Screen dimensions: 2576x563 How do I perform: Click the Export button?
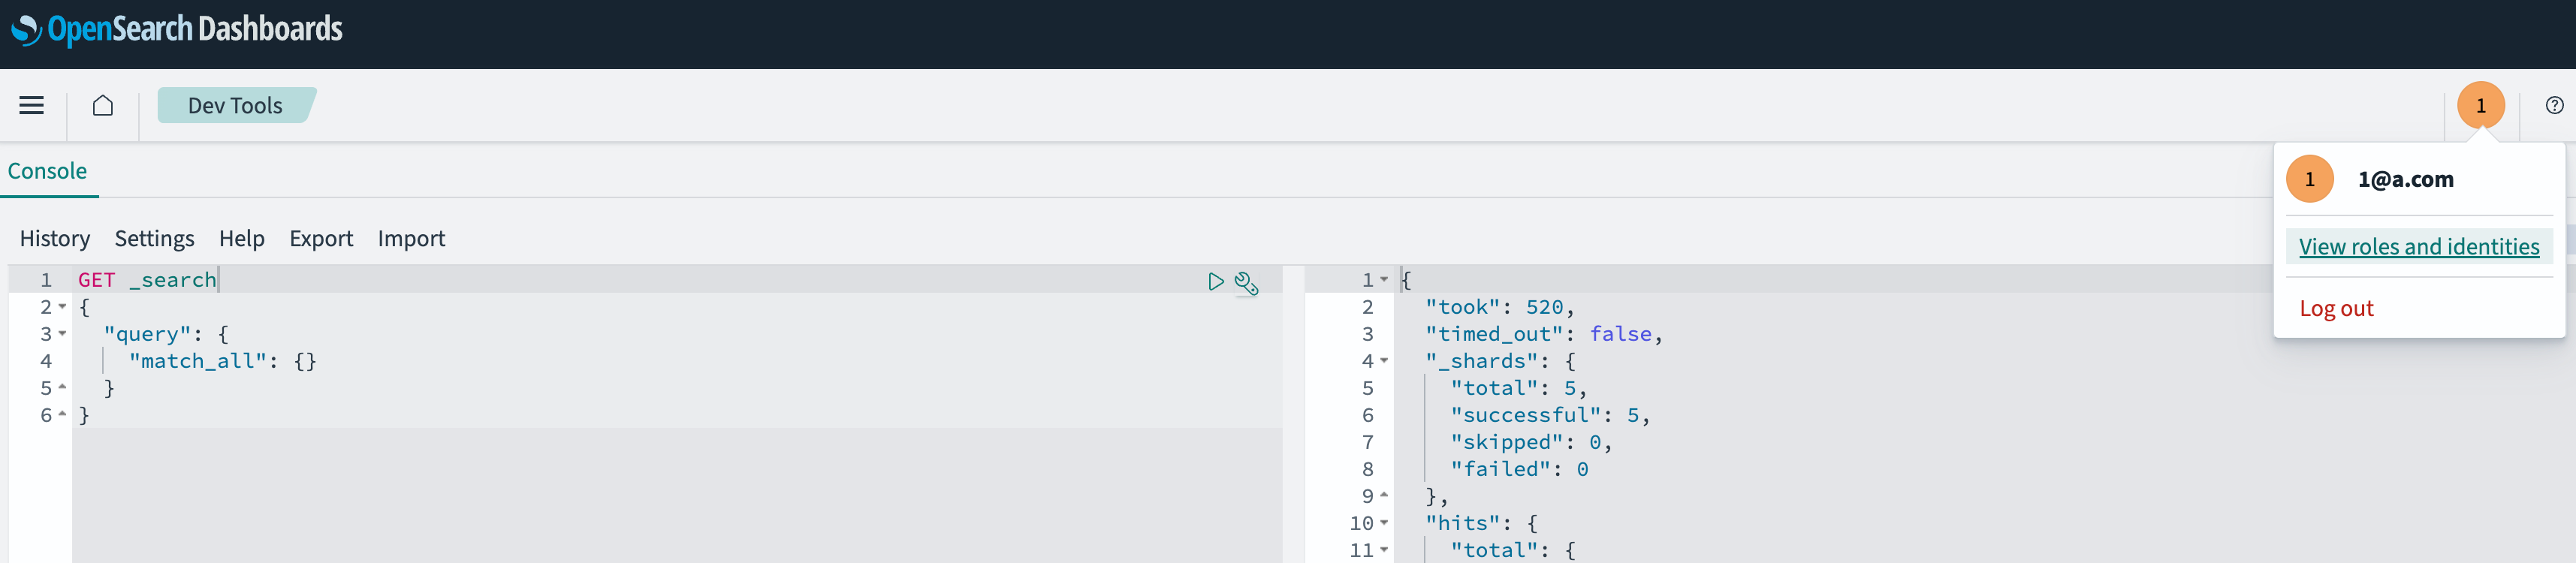pyautogui.click(x=321, y=238)
